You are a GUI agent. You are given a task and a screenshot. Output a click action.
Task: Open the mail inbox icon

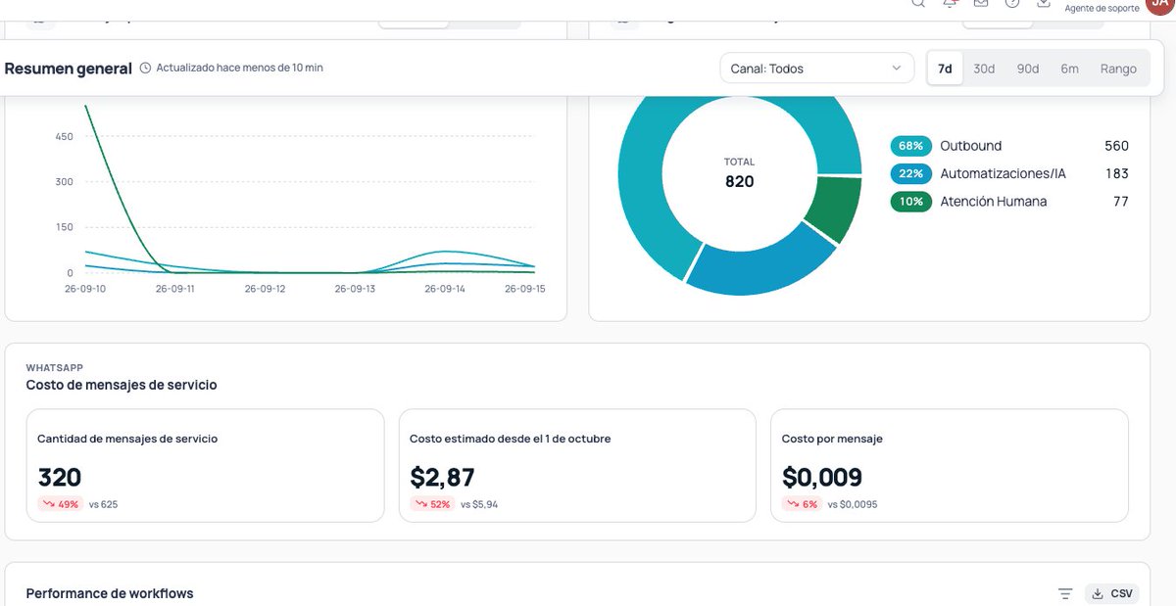tap(981, 3)
